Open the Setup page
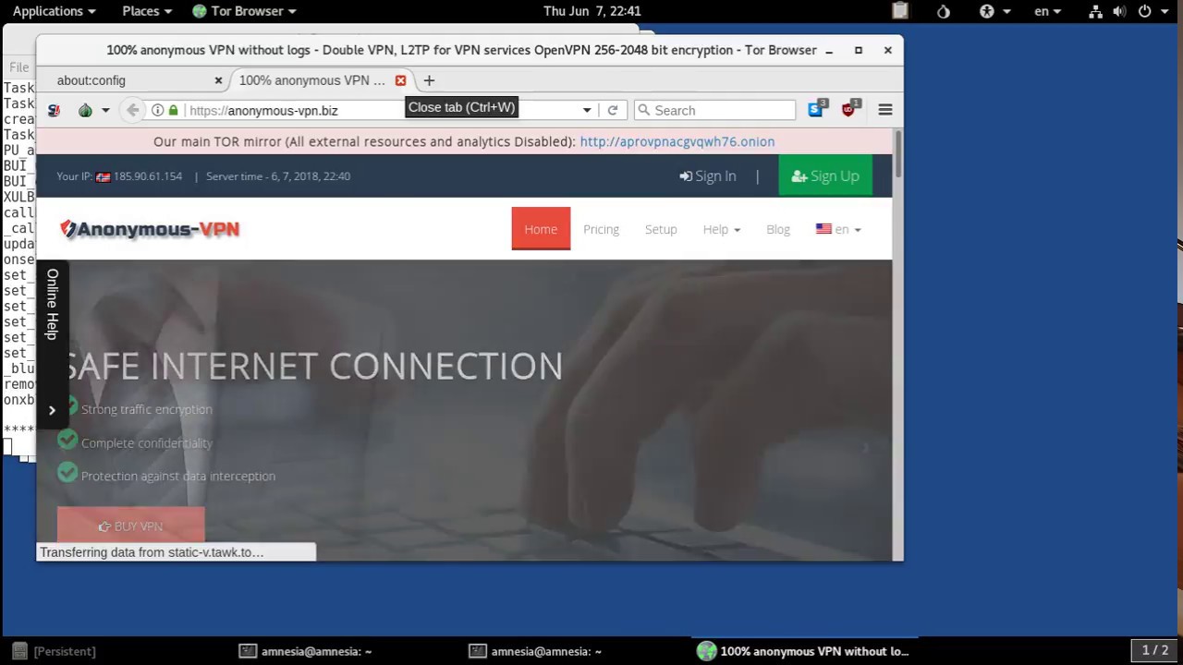 661,229
